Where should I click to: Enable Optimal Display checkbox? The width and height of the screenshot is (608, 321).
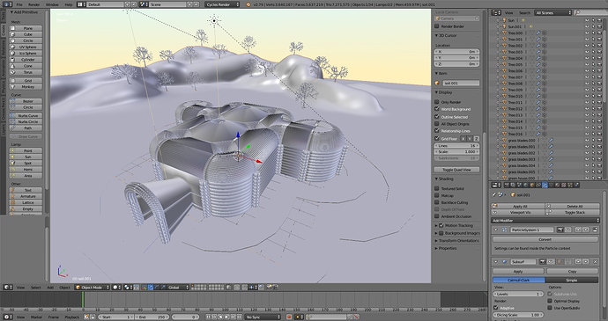click(x=550, y=301)
